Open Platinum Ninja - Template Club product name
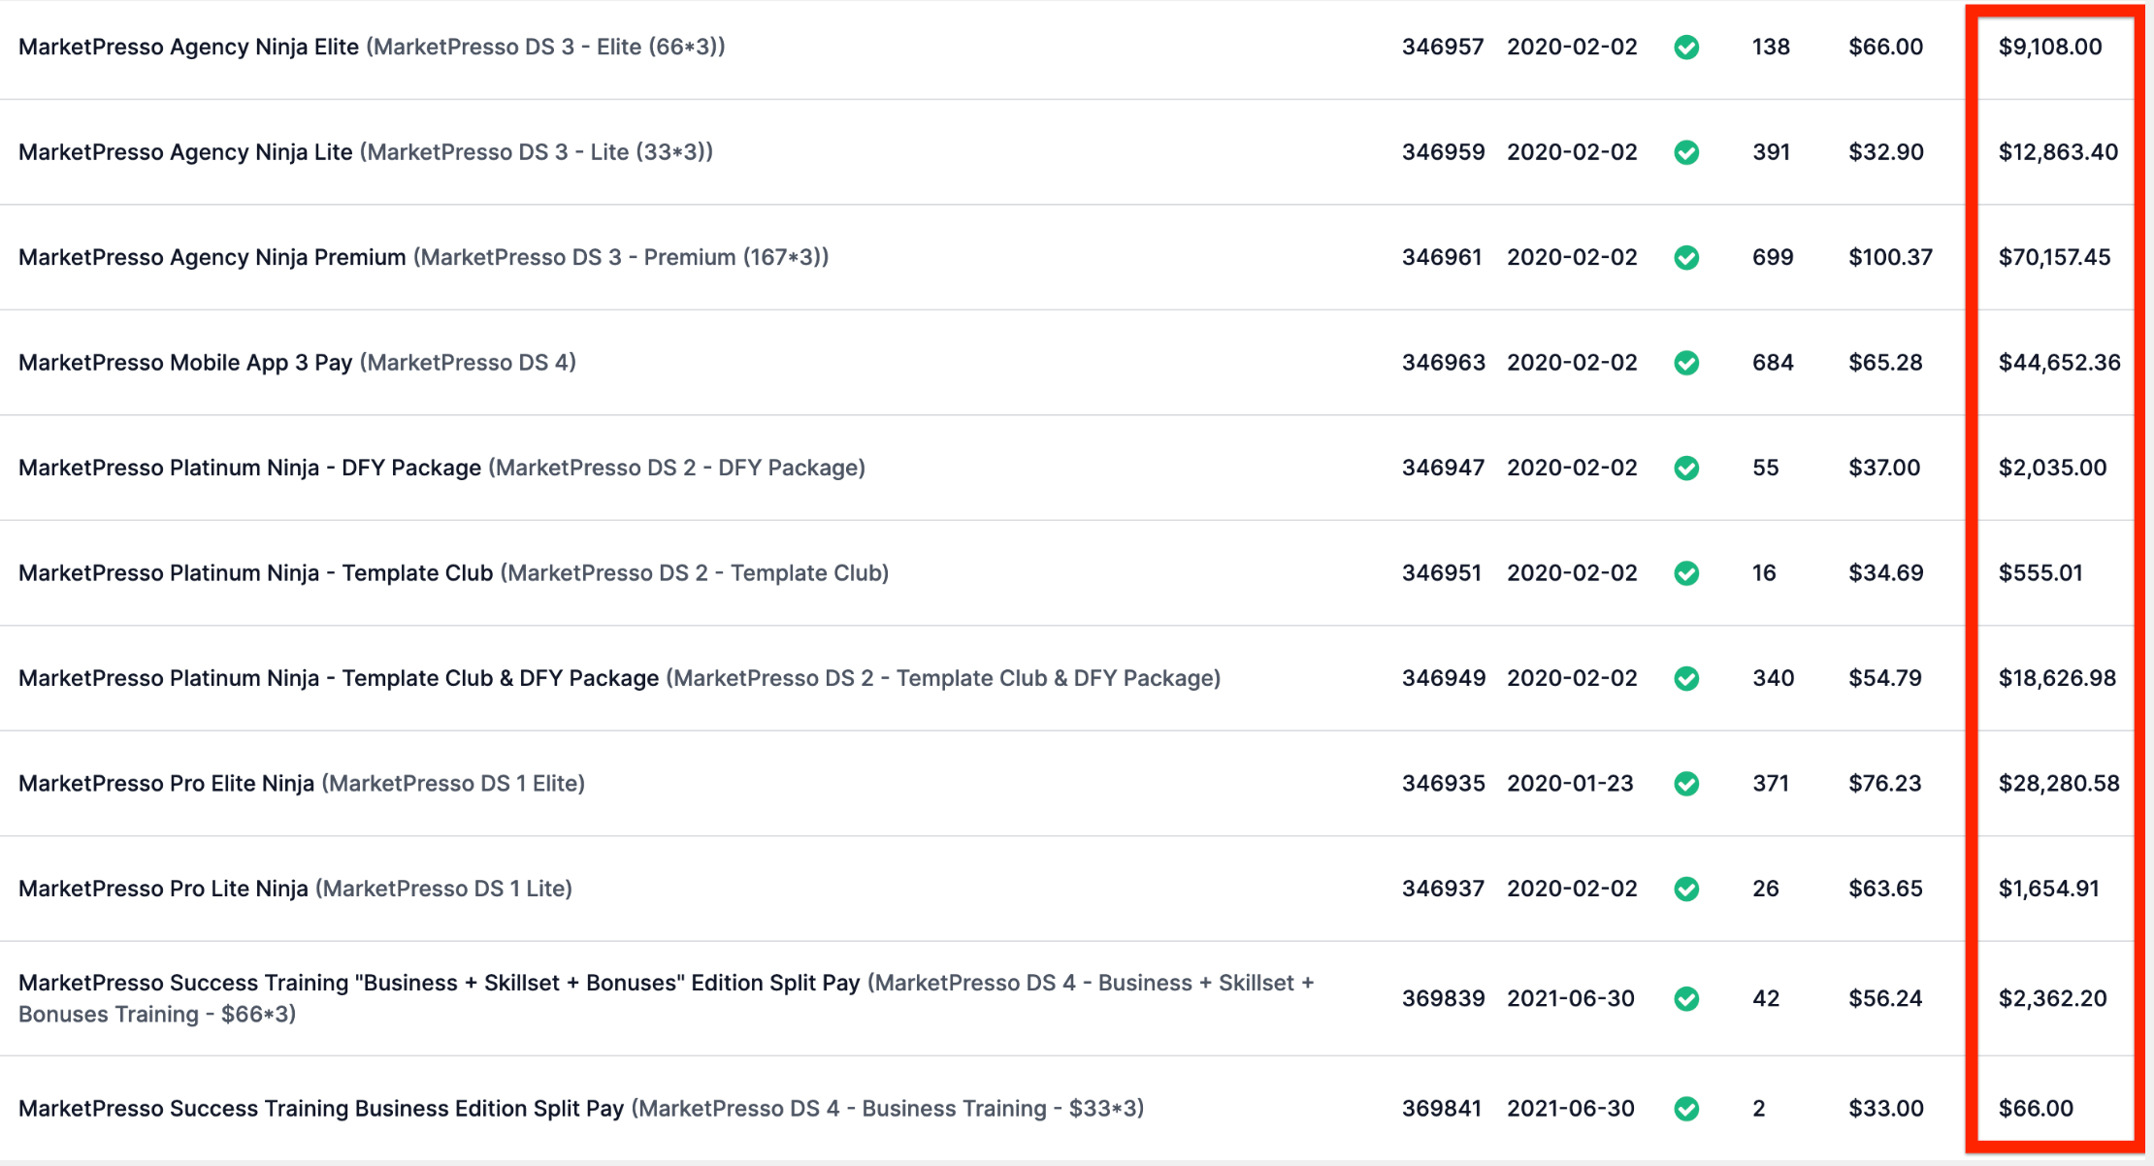Image resolution: width=2154 pixels, height=1166 pixels. click(x=255, y=573)
